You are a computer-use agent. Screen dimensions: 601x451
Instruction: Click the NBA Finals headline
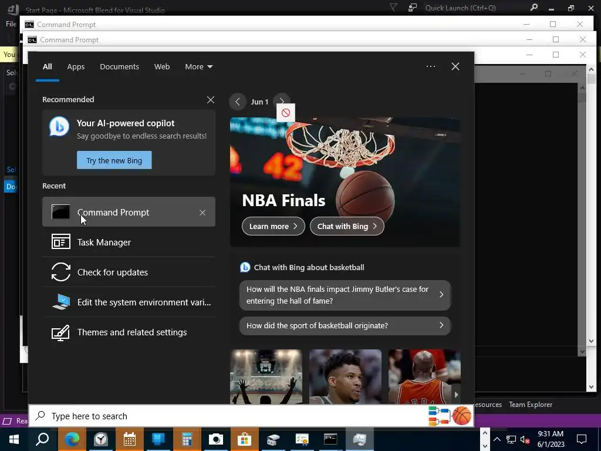coord(283,200)
